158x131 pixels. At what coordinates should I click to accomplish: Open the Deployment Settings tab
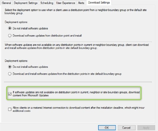(26, 3)
